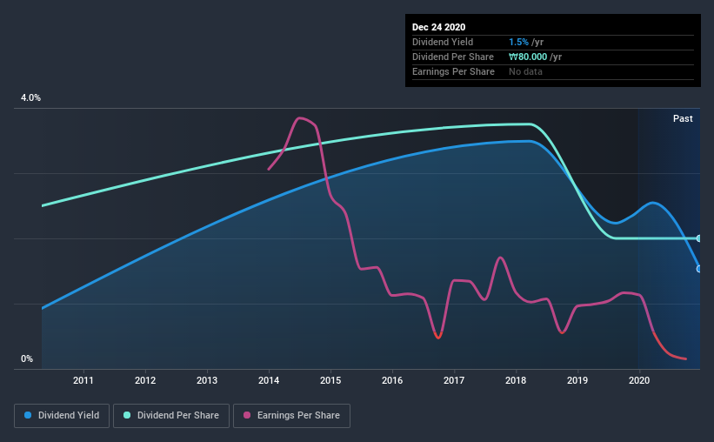Image resolution: width=714 pixels, height=442 pixels.
Task: Click the No data earnings value in tooltip
Action: (x=525, y=71)
